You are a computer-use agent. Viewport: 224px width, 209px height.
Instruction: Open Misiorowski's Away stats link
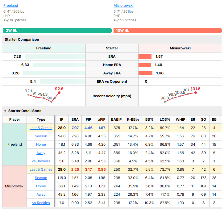(41, 194)
